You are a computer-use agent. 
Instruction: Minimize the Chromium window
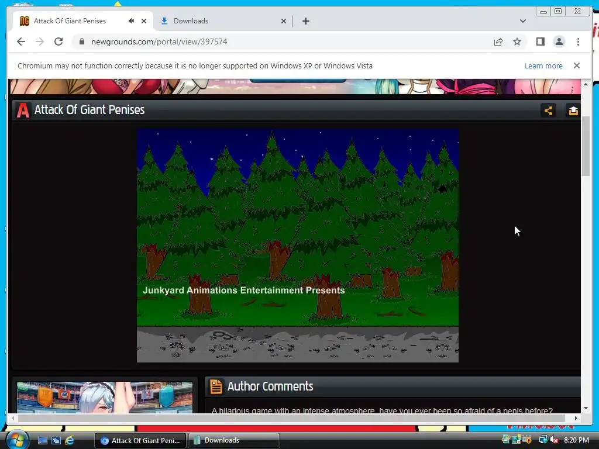tap(543, 12)
